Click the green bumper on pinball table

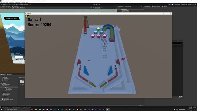(x=98, y=29)
